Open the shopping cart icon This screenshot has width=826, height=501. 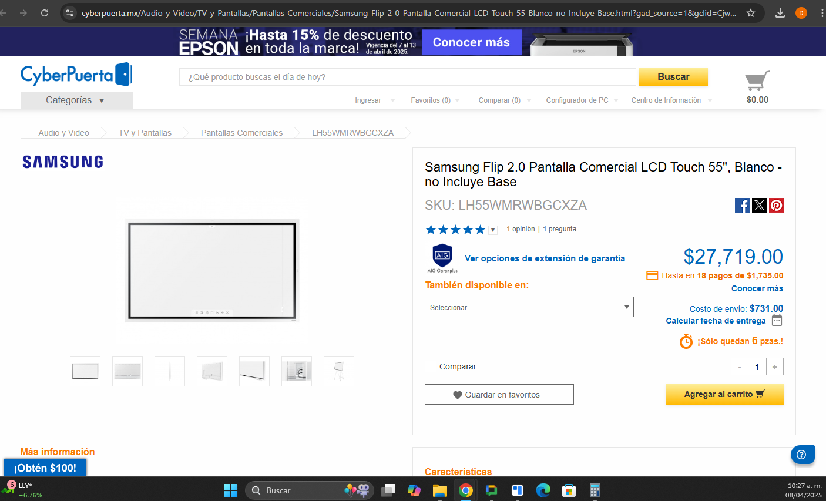click(757, 81)
